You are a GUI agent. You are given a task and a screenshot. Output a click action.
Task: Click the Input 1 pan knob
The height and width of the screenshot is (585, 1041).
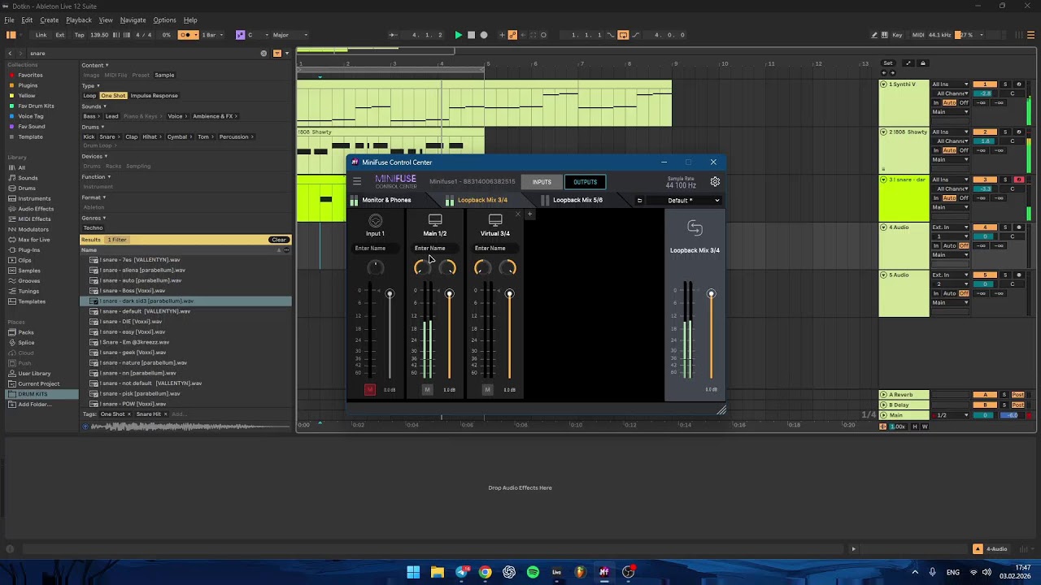tap(375, 267)
